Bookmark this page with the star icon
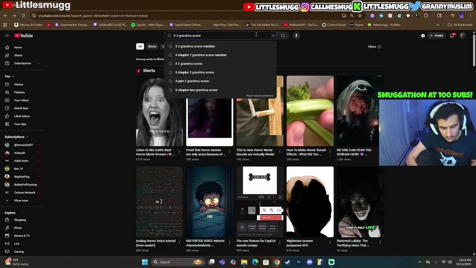The image size is (476, 268). [360, 16]
